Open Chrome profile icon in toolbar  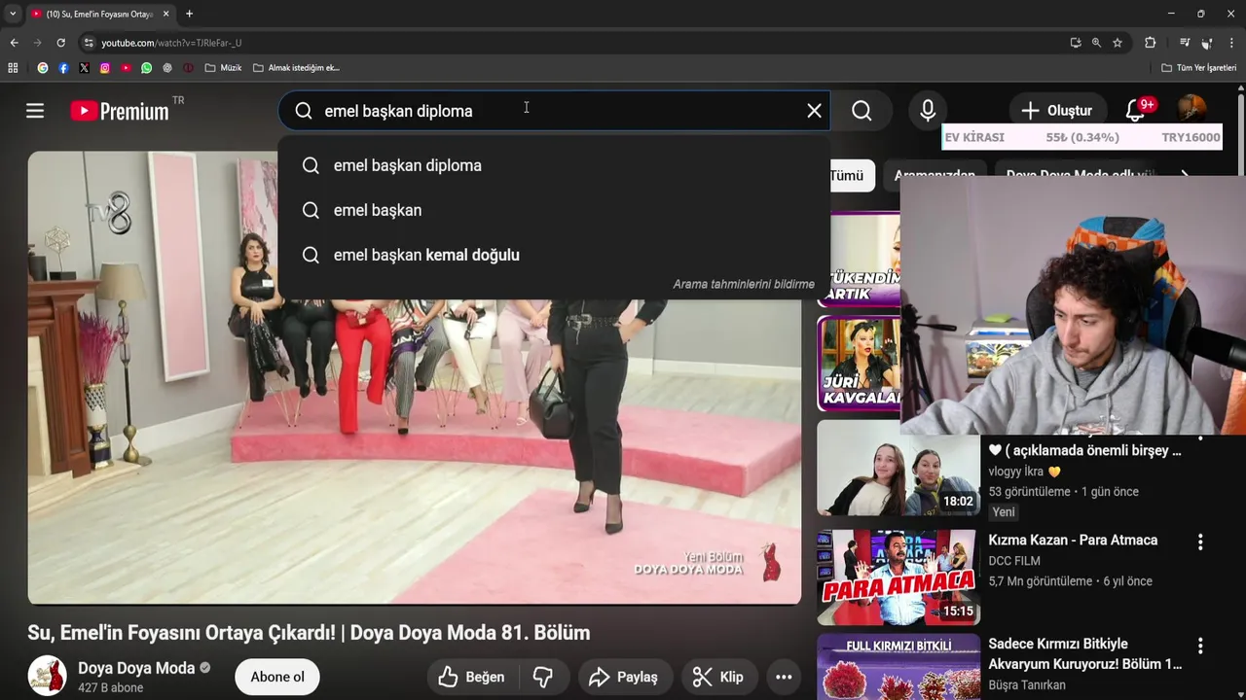click(x=1207, y=43)
